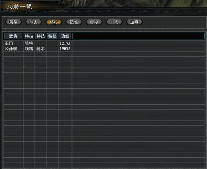The width and height of the screenshot is (207, 169).
Task: View the 血缘 tab
Action: pos(134,22)
